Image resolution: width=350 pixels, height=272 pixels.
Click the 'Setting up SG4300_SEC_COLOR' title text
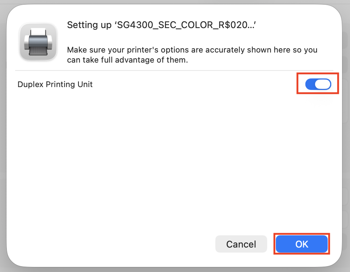[x=164, y=25]
